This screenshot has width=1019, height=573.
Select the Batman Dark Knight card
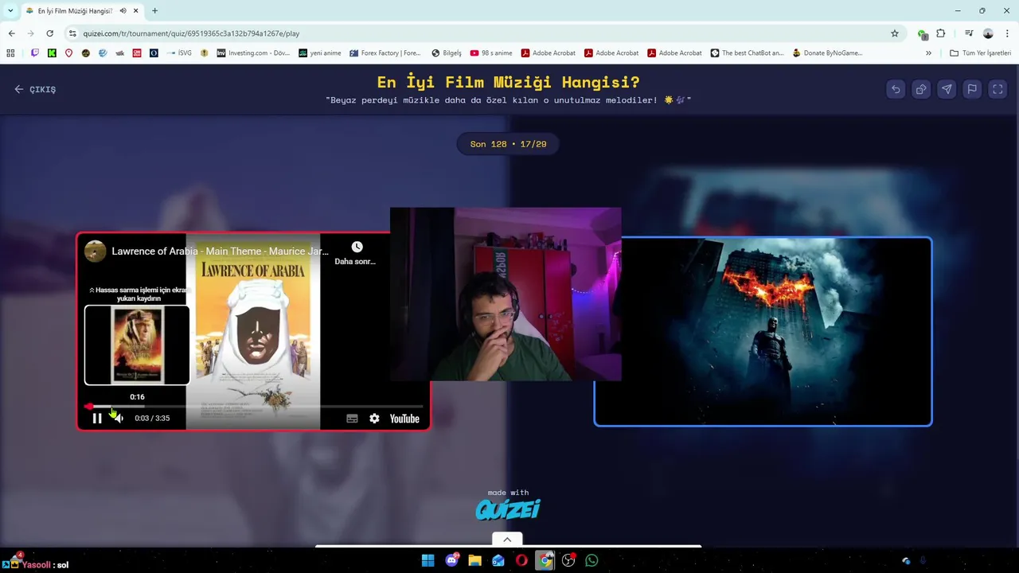(x=763, y=331)
